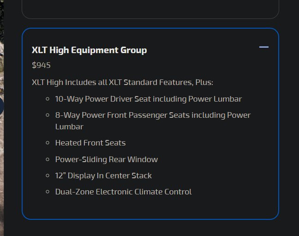Select the Power-Sliding Rear Window feature
Screen dimensions: 299x236
107,159
